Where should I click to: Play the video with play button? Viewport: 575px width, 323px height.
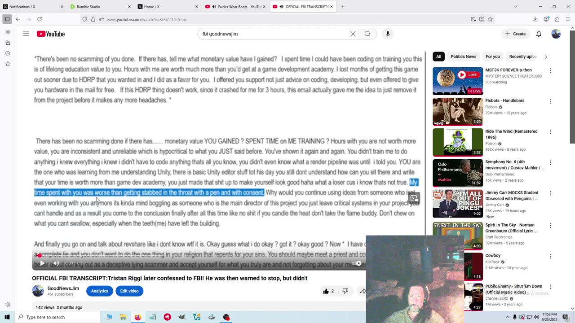(x=42, y=263)
